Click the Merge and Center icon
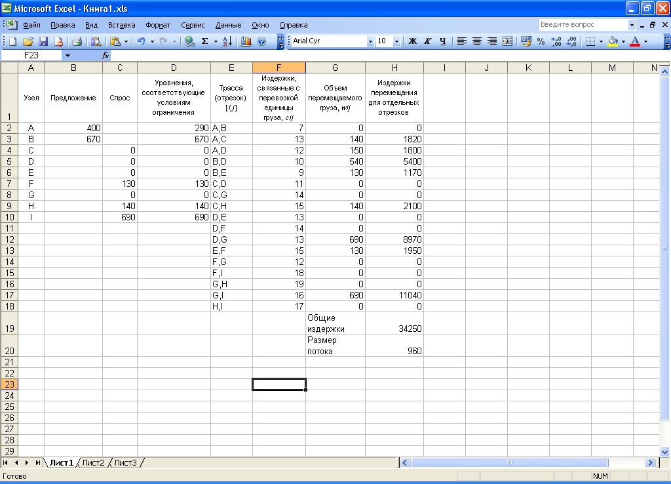This screenshot has width=671, height=484. click(x=507, y=41)
